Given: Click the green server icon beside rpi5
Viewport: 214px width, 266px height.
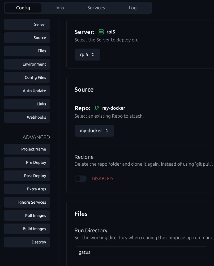Looking at the screenshot, I should pos(101,32).
